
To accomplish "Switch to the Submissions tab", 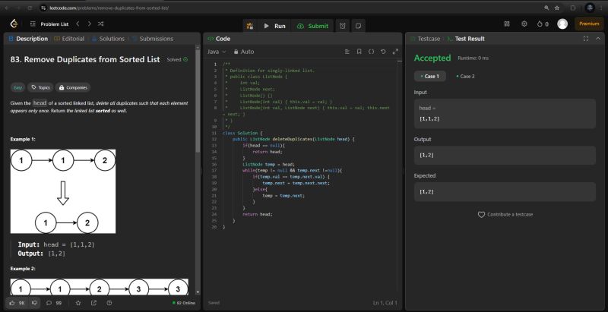I will (x=153, y=39).
